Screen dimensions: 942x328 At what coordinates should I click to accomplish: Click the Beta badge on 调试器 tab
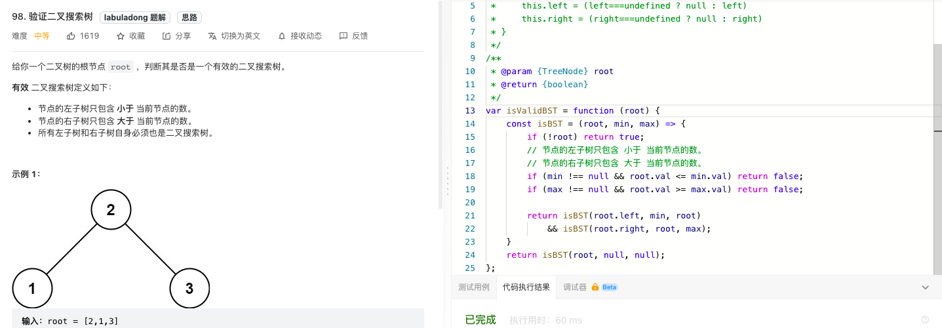click(x=610, y=287)
